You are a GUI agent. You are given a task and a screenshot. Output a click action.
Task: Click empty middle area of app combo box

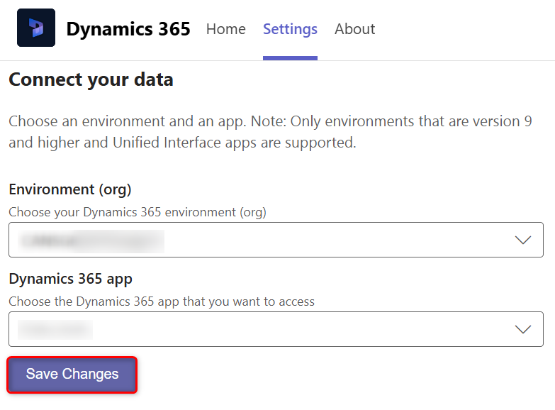(298, 329)
